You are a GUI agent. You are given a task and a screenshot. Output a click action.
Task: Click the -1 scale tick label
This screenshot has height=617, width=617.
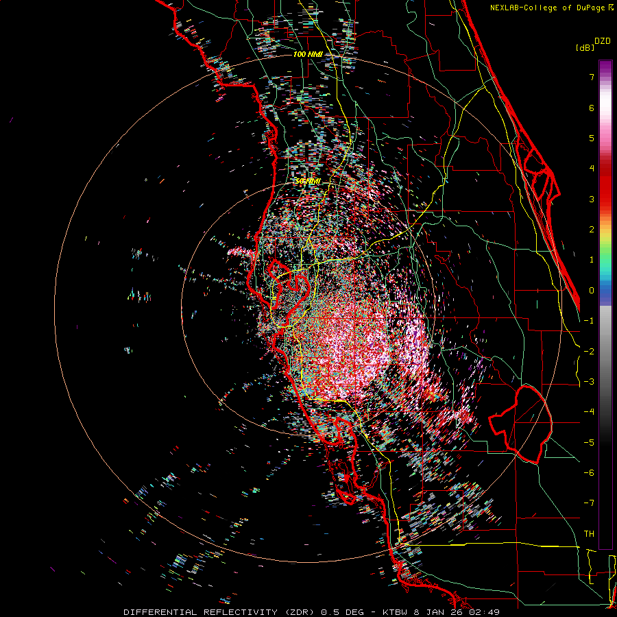[589, 321]
